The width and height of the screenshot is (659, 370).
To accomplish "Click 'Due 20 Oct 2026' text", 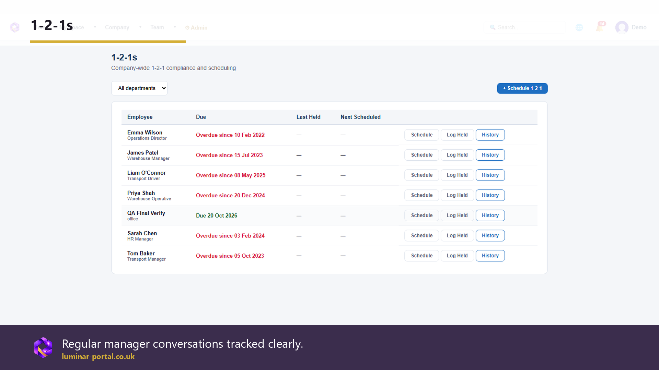I will tap(216, 215).
